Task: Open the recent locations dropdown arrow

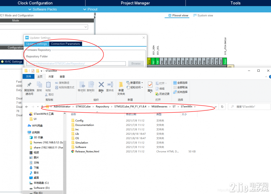Action: (x=38, y=107)
